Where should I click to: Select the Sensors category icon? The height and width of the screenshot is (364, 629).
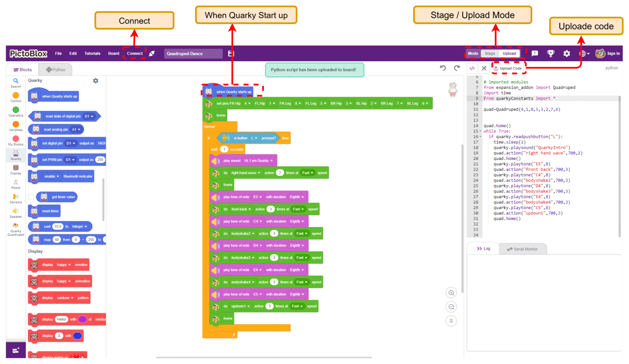(x=16, y=198)
